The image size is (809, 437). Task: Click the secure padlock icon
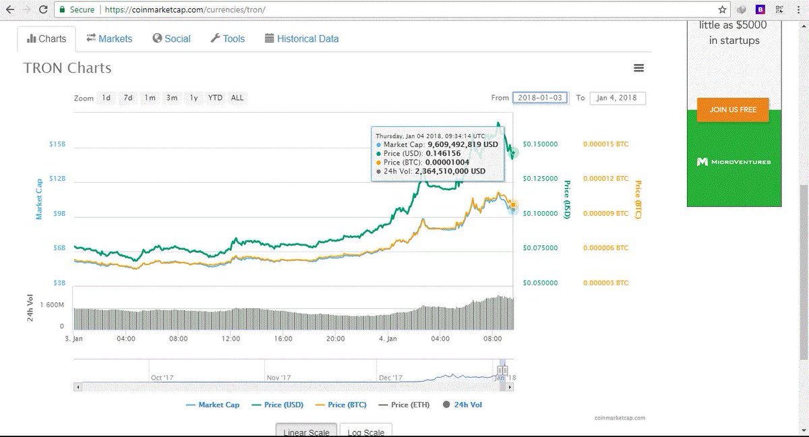pos(62,9)
